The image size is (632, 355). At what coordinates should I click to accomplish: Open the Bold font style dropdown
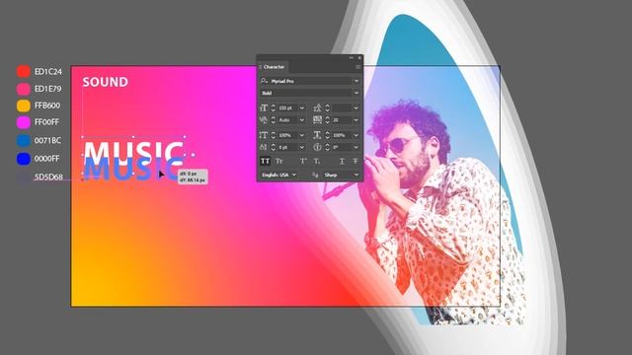pyautogui.click(x=356, y=93)
